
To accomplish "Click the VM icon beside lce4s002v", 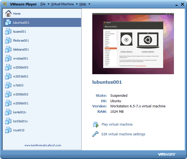I will 8,112.
